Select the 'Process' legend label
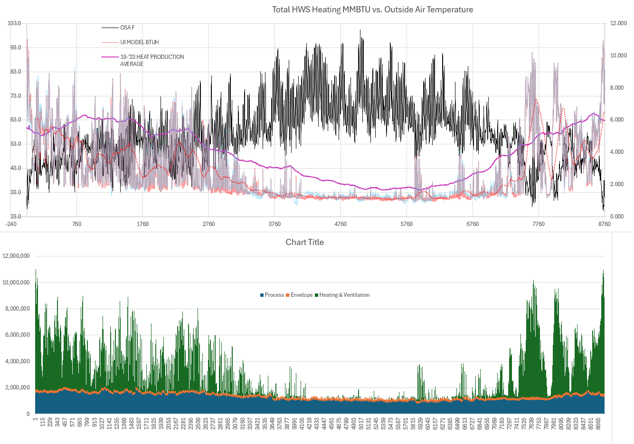 pyautogui.click(x=274, y=295)
